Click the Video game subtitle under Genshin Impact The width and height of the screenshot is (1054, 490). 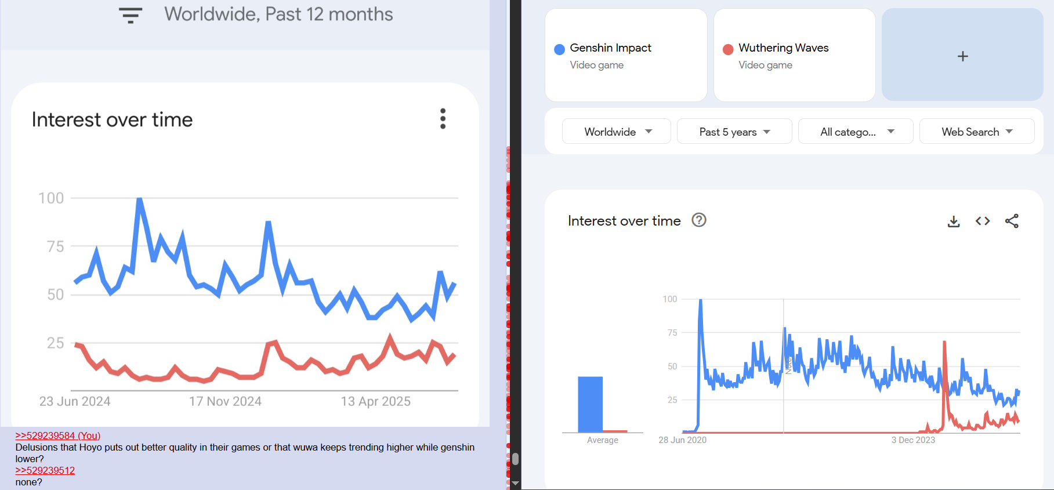[596, 65]
